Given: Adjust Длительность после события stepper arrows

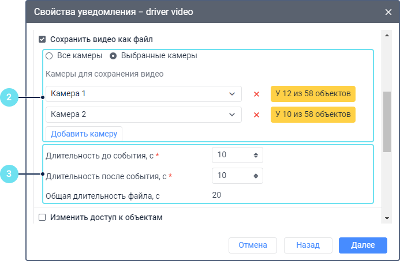Looking at the screenshot, I should click(x=256, y=176).
